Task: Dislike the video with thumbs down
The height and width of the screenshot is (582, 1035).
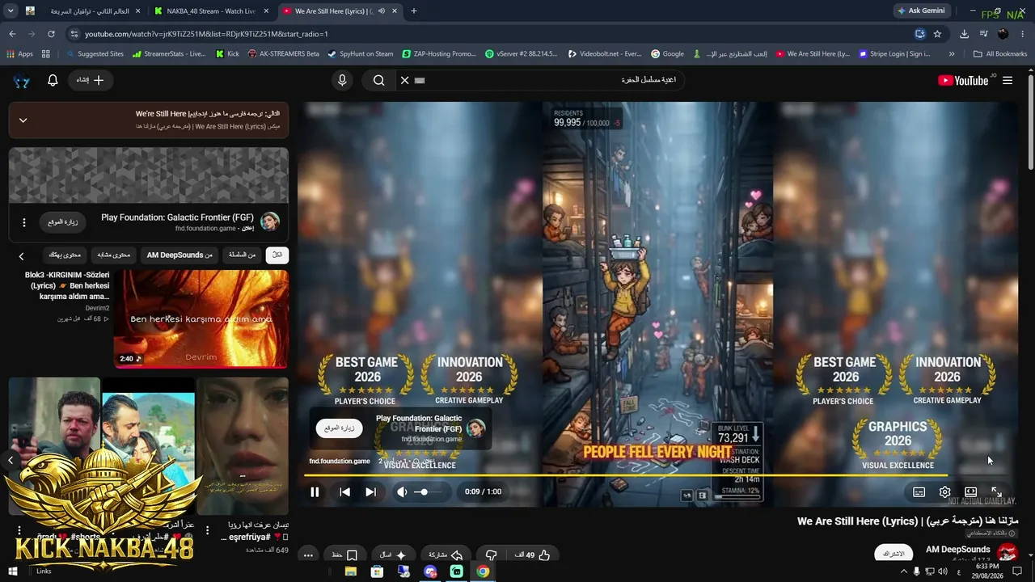Action: click(491, 555)
